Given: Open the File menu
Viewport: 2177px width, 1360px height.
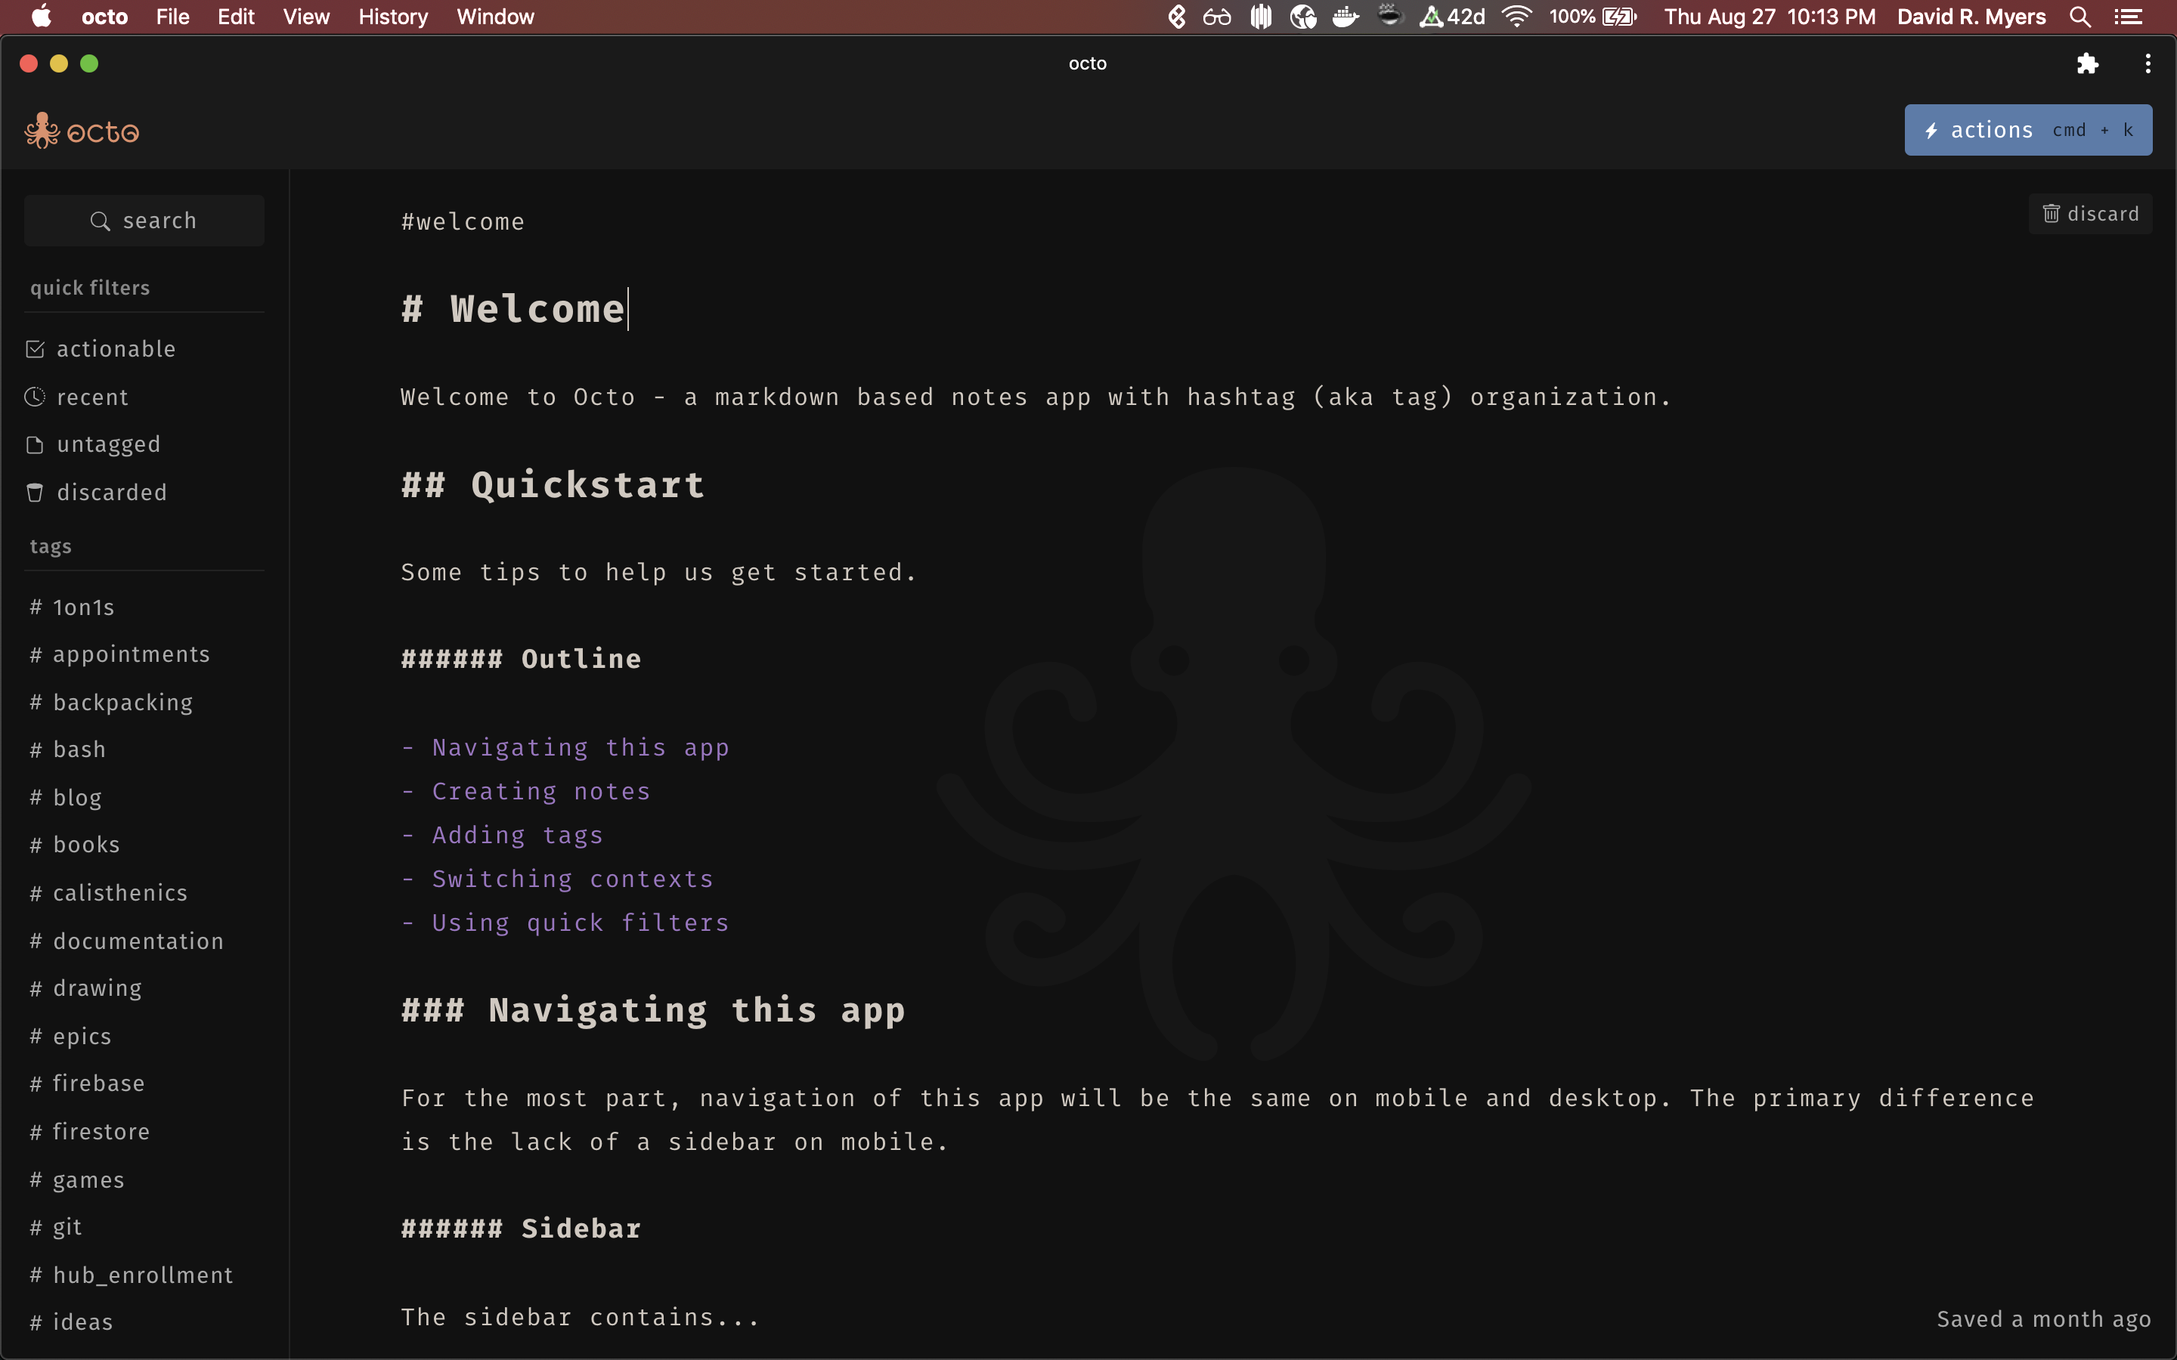Looking at the screenshot, I should point(172,16).
